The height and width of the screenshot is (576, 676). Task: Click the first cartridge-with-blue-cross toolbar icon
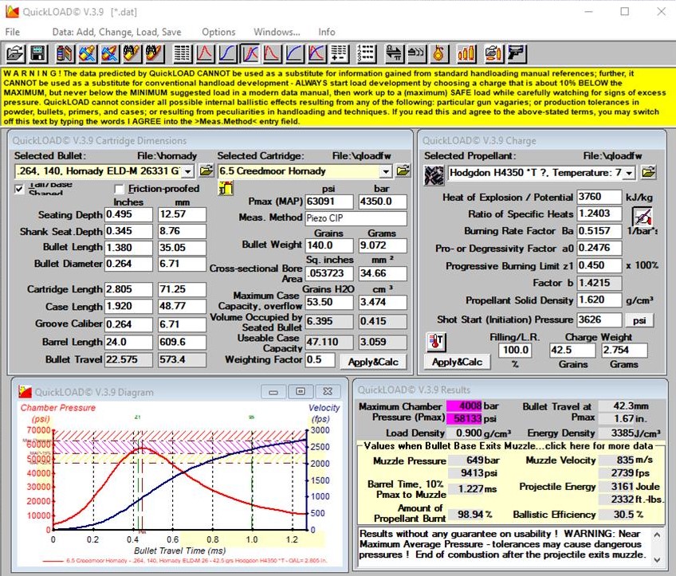coord(87,54)
